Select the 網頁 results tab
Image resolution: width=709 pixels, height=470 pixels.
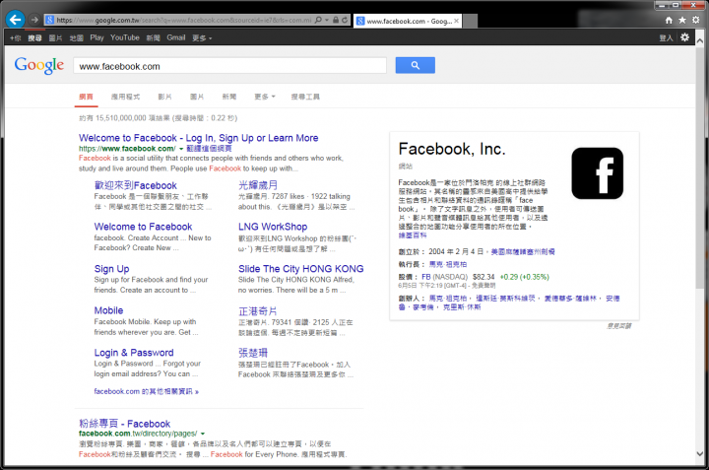coord(86,97)
